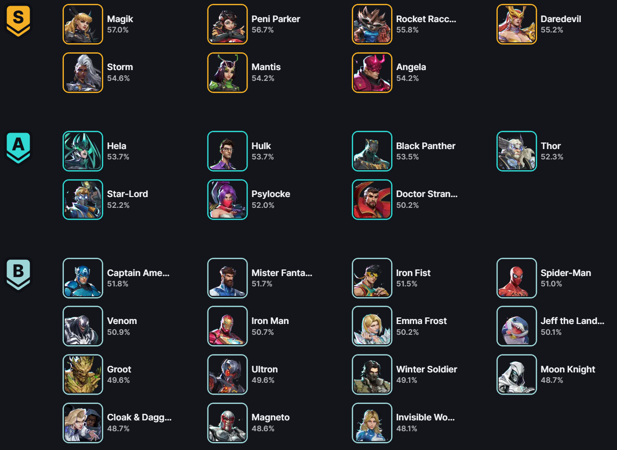Image resolution: width=617 pixels, height=450 pixels.
Task: Click the S tier badge icon
Action: click(x=18, y=21)
